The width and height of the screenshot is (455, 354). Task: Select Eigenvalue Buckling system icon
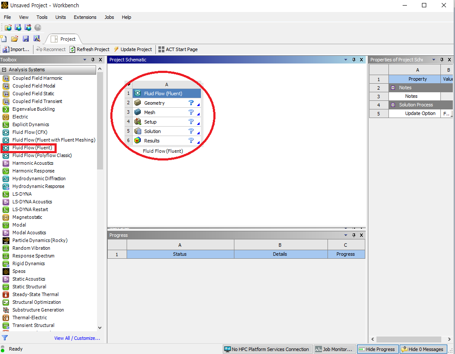pos(6,109)
